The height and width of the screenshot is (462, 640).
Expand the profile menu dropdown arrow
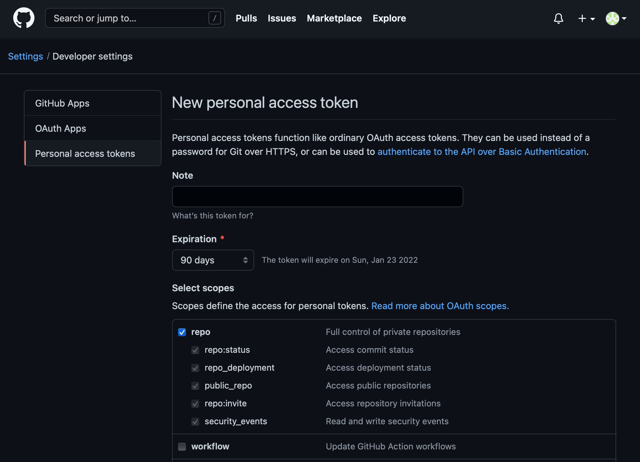coord(624,19)
